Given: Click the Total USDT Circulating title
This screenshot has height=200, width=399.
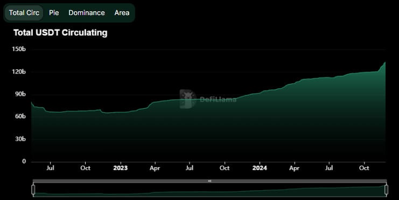Looking at the screenshot, I should (60, 33).
